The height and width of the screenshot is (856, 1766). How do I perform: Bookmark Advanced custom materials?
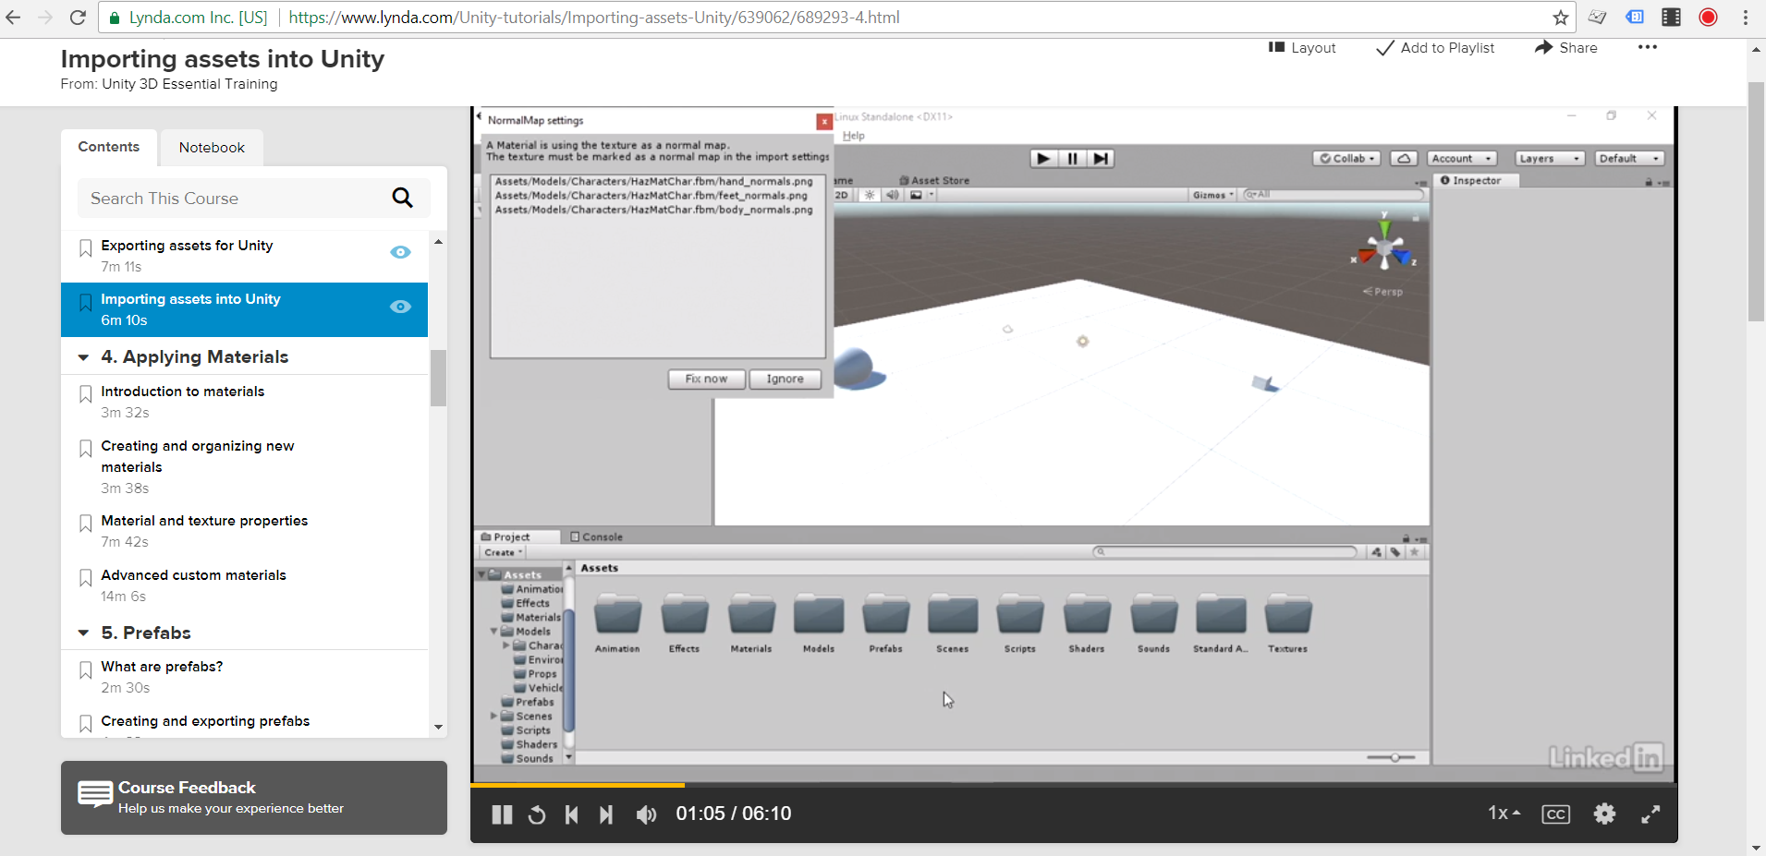(x=85, y=578)
